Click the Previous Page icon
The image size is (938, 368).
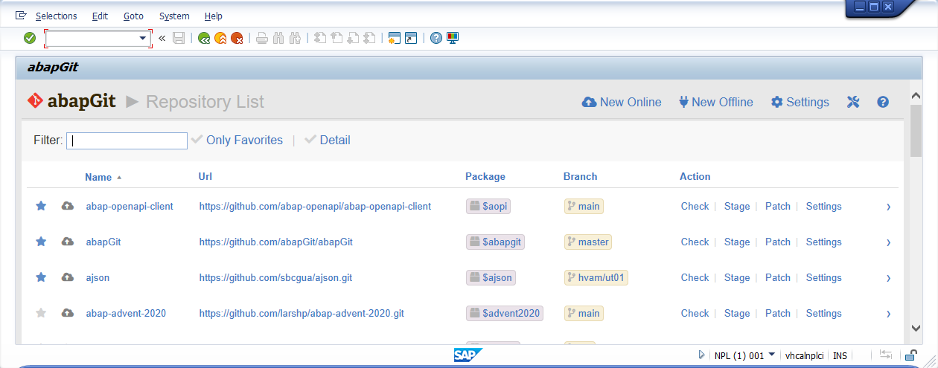tap(336, 38)
